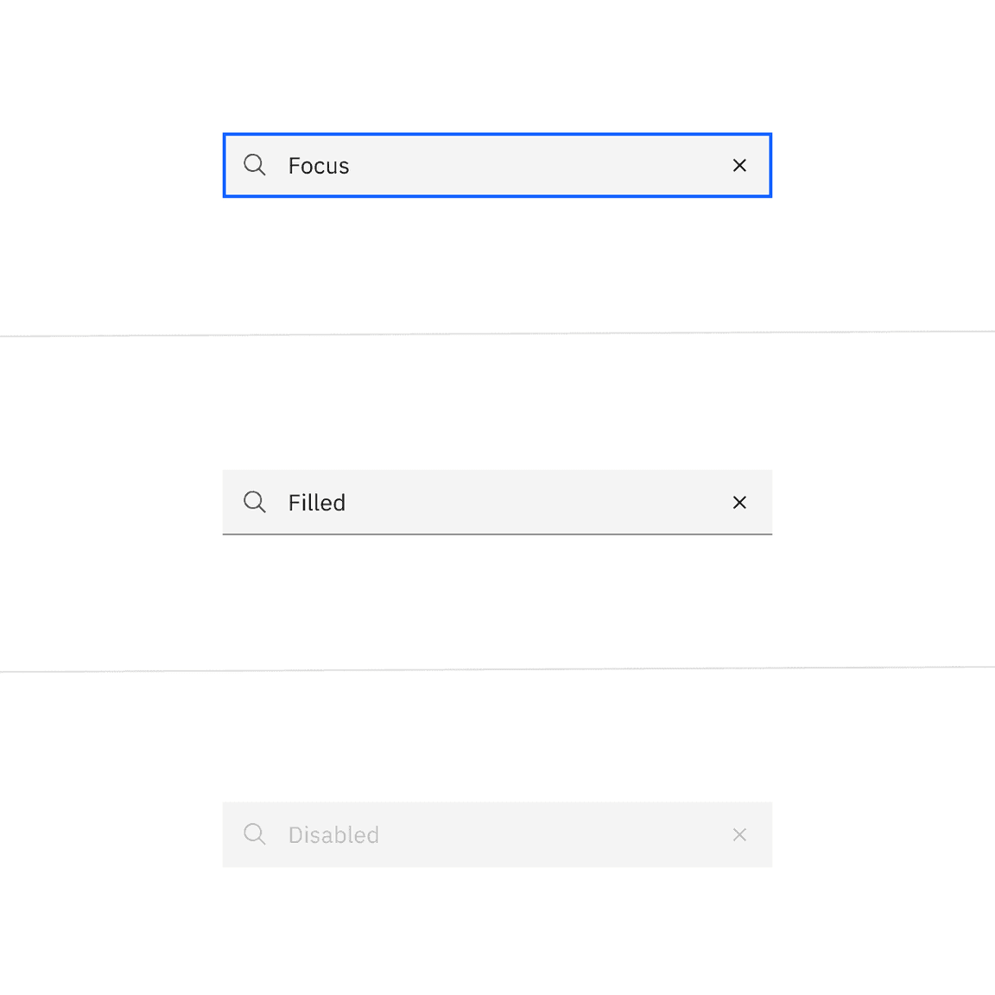Screen dimensions: 995x995
Task: Click the Disabled search input field
Action: (475, 834)
